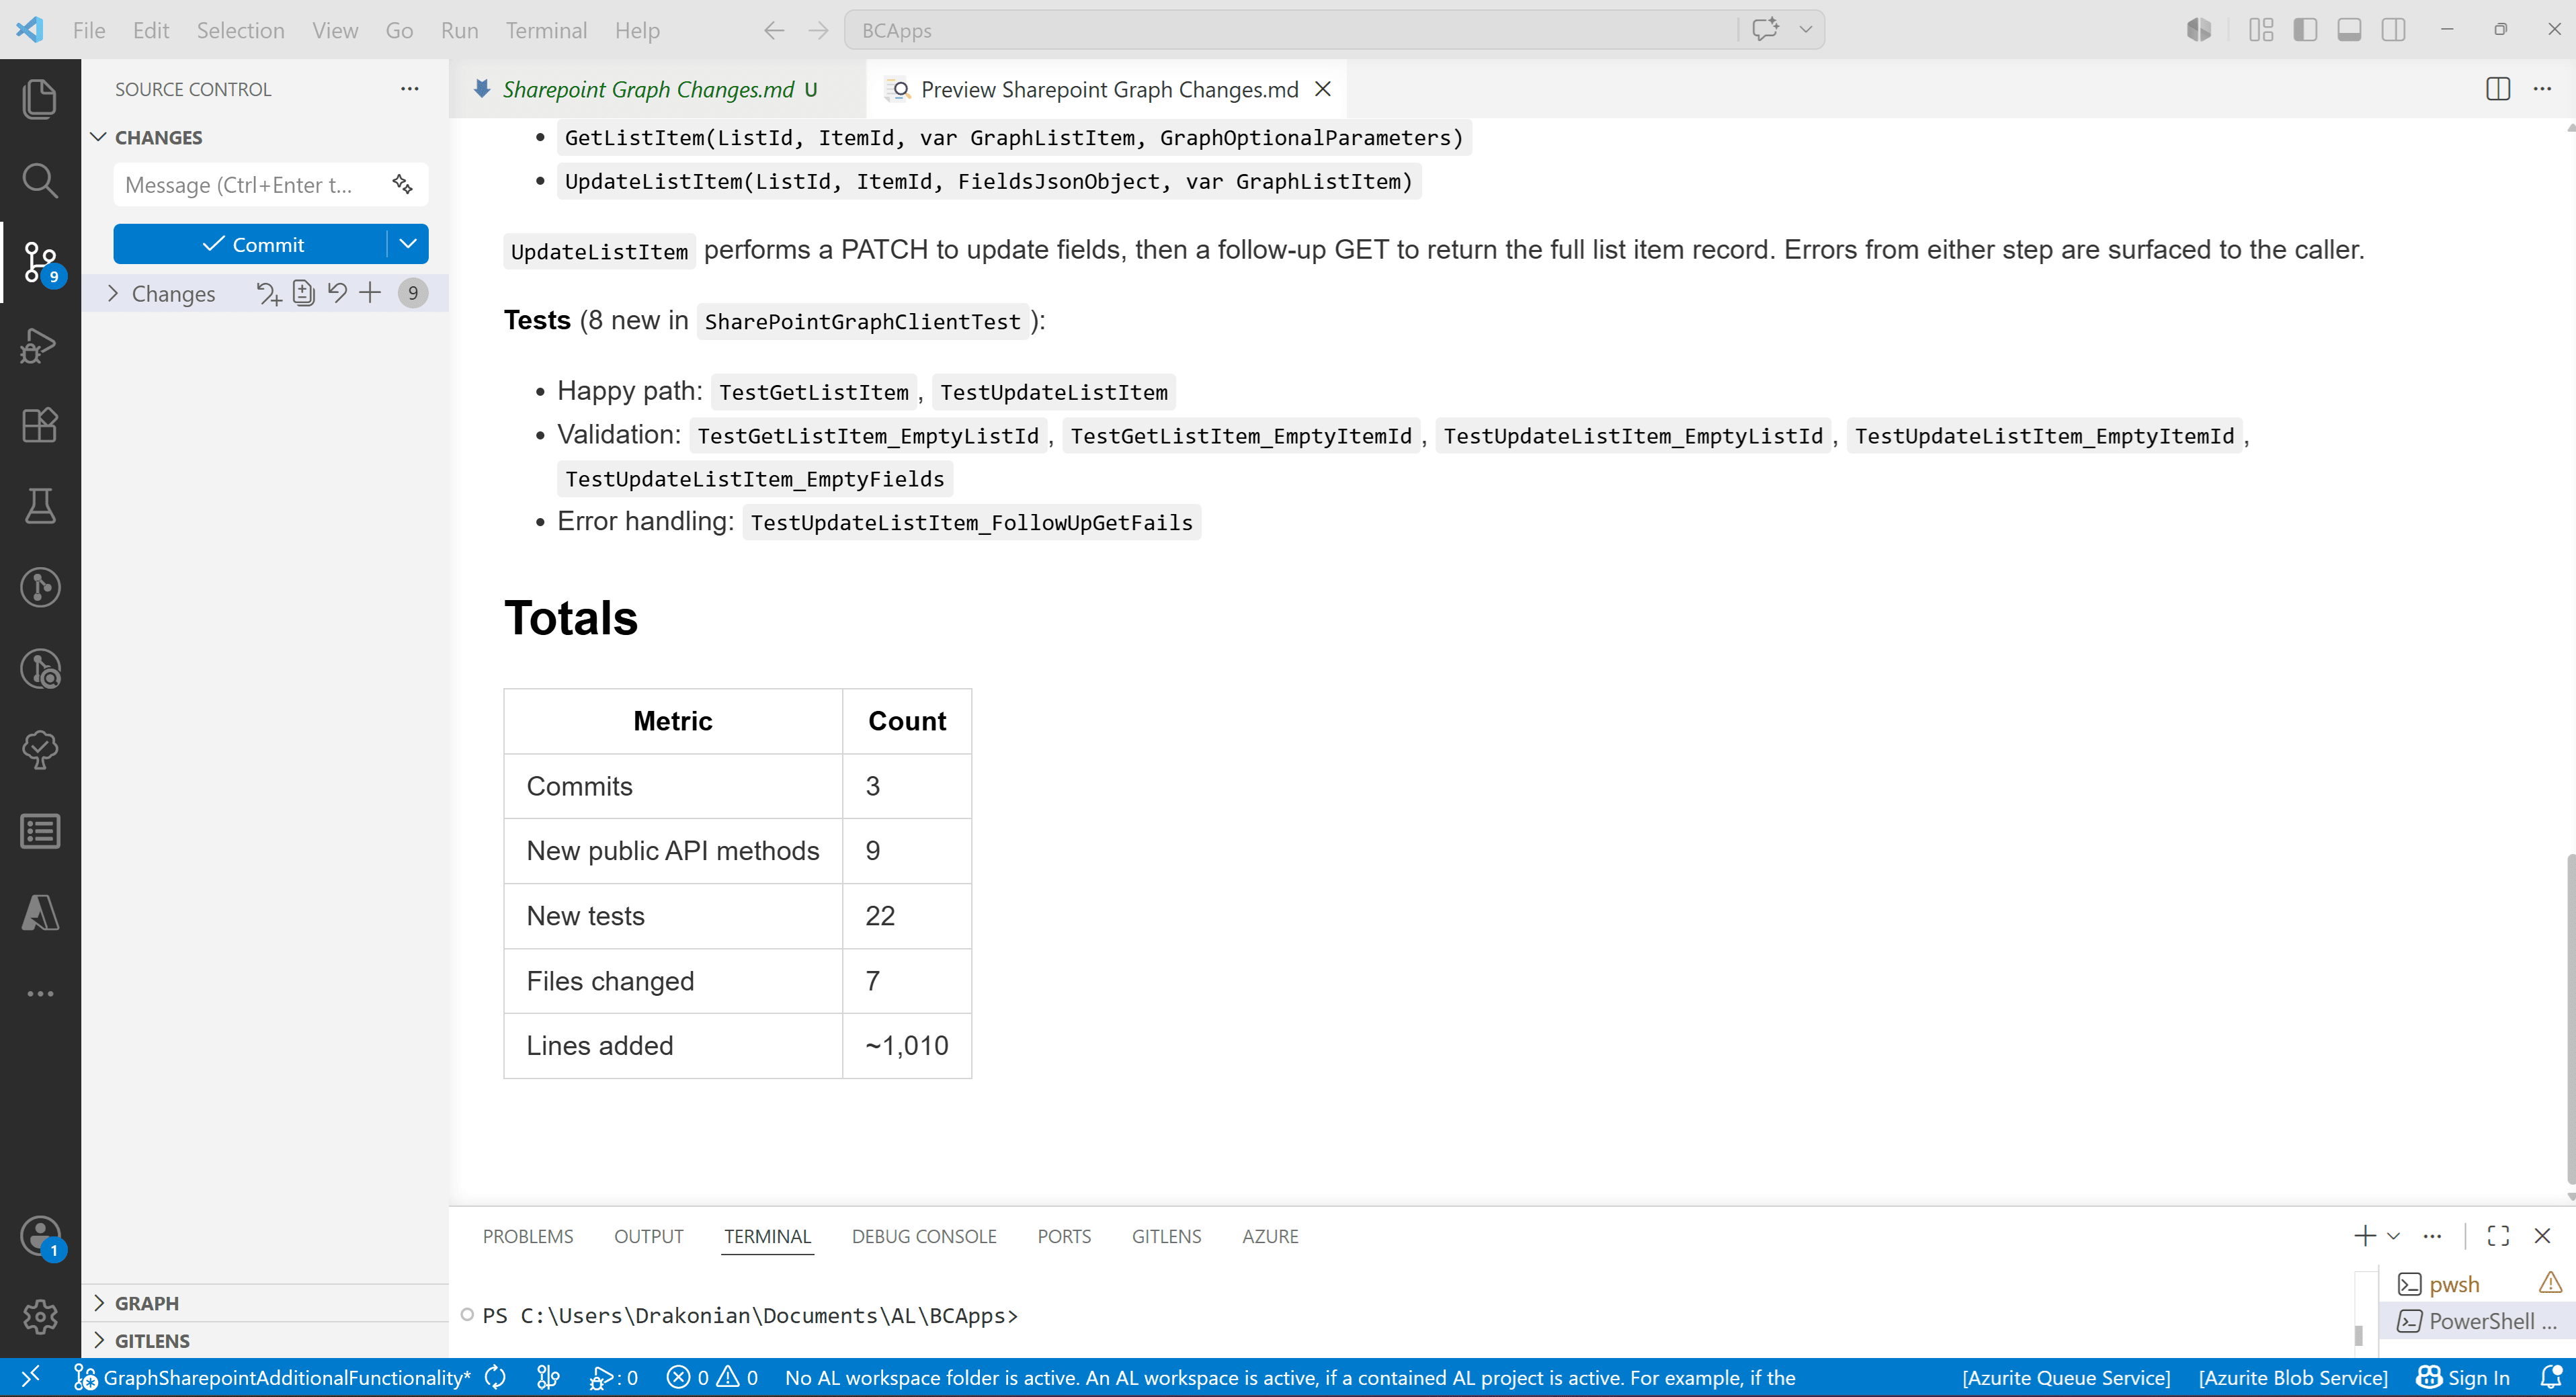The image size is (2576, 1397).
Task: Close the Preview Sharepoint Graph Changes tab
Action: coord(1322,89)
